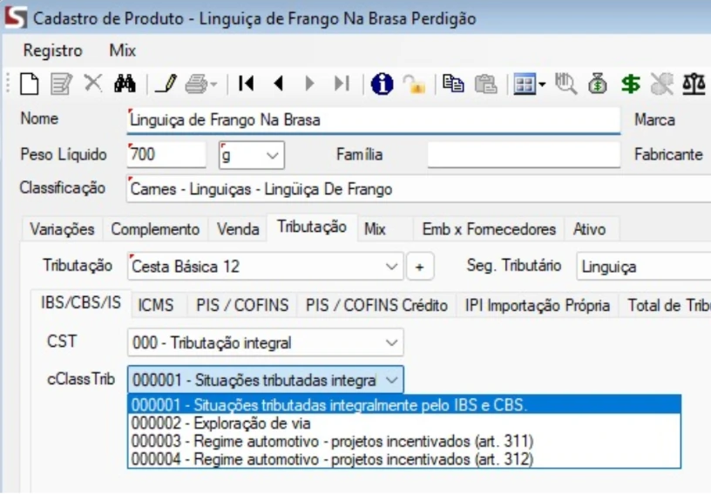Select option 000002 Exploração de via
The width and height of the screenshot is (711, 494).
[404, 423]
